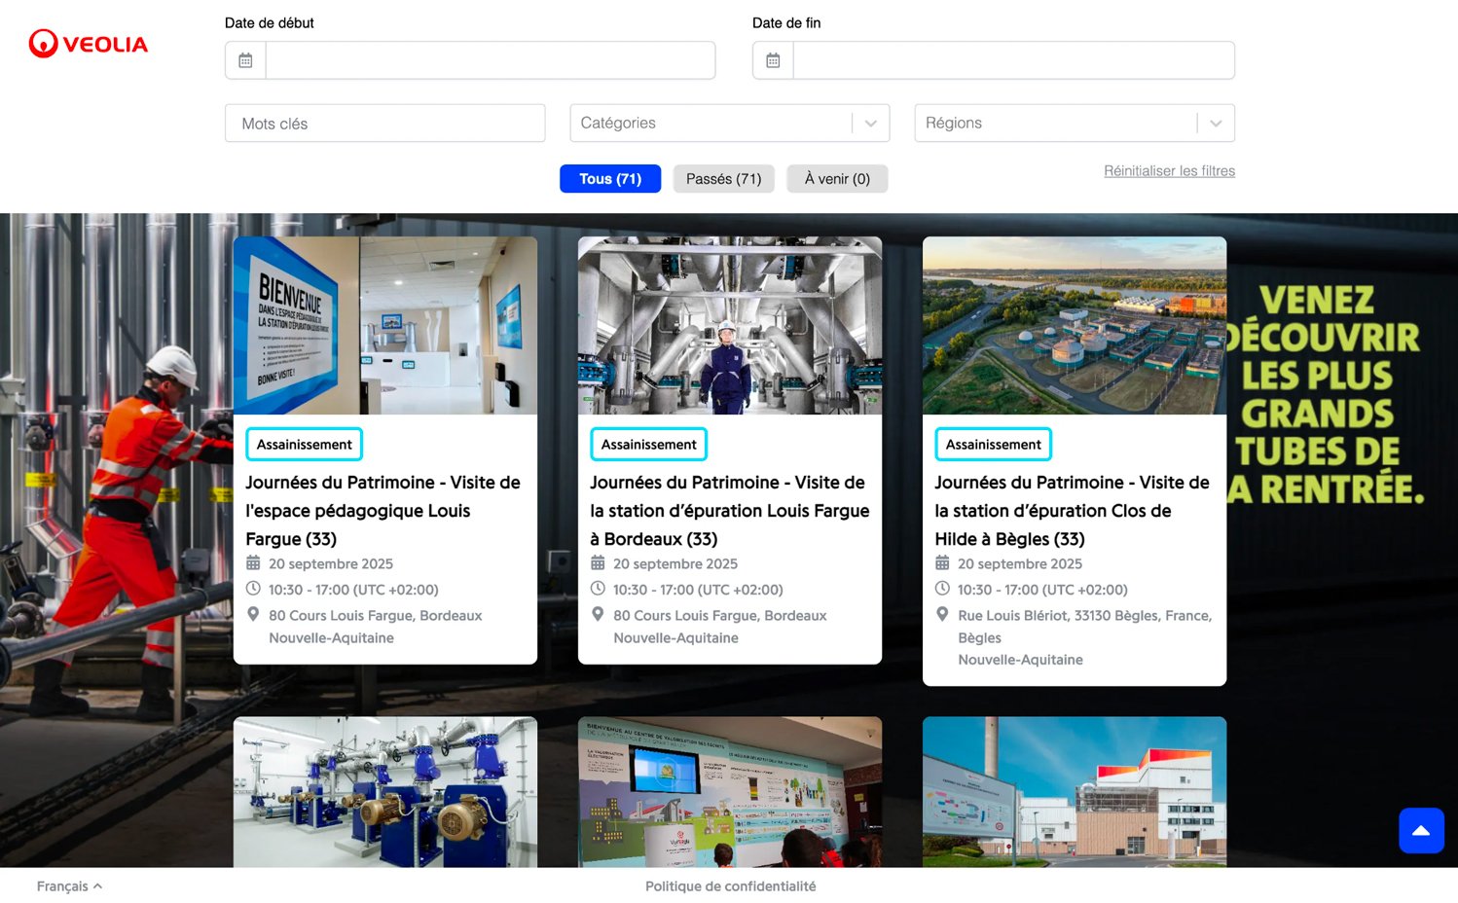
Task: Click the blue scroll-to-top arrow button
Action: click(x=1421, y=830)
